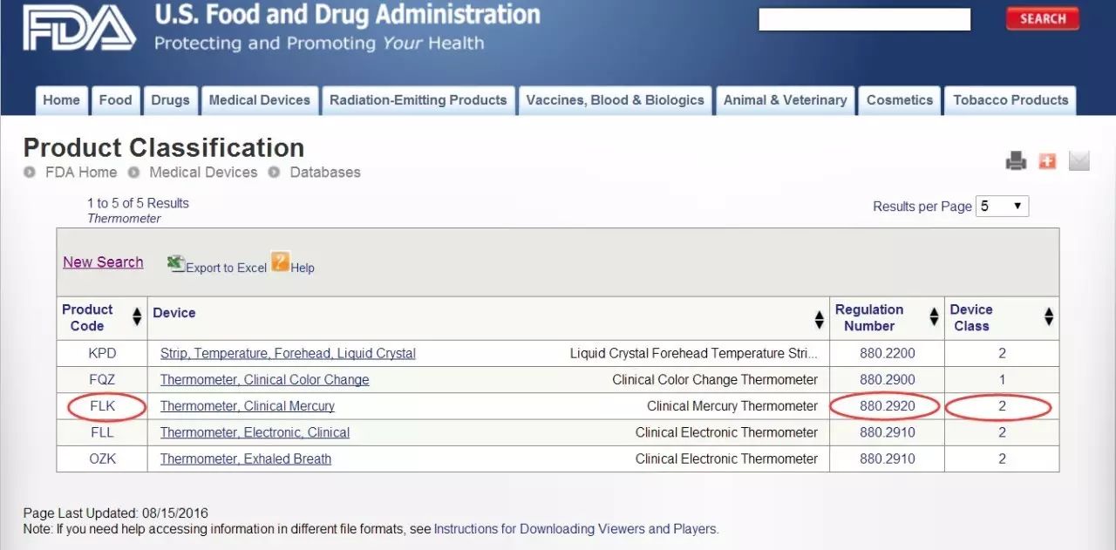The image size is (1116, 550).
Task: Open the Radiation-Emitting Products tab
Action: pos(418,100)
